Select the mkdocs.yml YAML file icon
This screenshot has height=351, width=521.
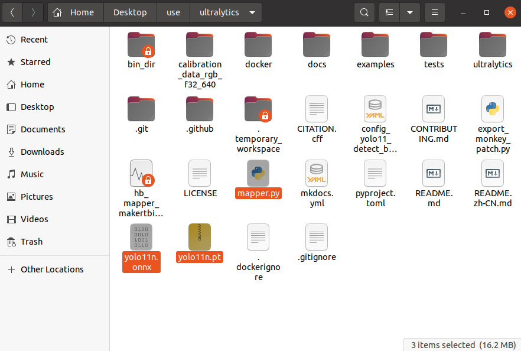(317, 173)
